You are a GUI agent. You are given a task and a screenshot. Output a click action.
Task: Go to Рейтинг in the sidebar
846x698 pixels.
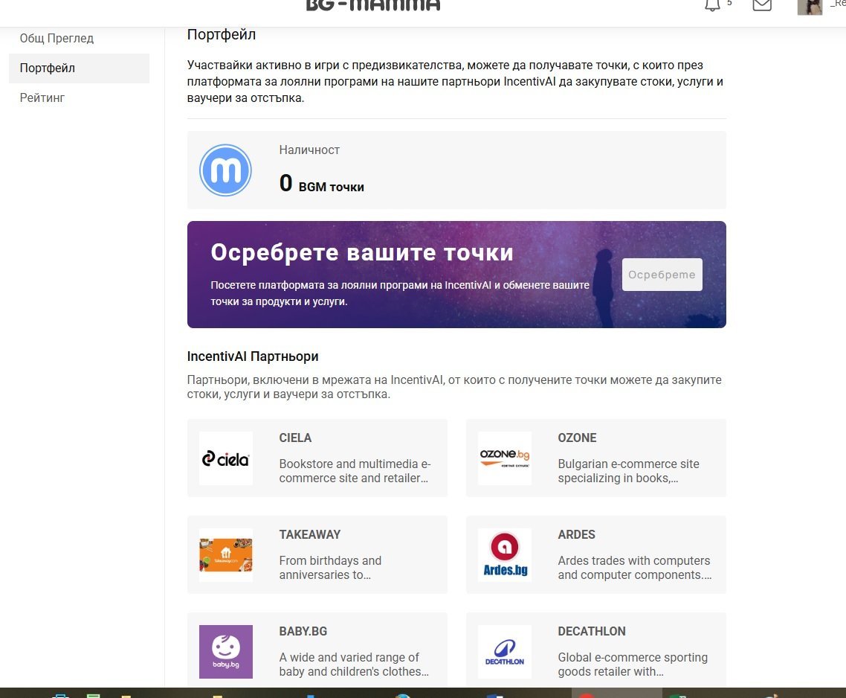pos(42,98)
